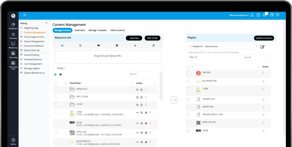
Task: Open the Playlist #1 default video dropdown
Action: click(x=223, y=47)
